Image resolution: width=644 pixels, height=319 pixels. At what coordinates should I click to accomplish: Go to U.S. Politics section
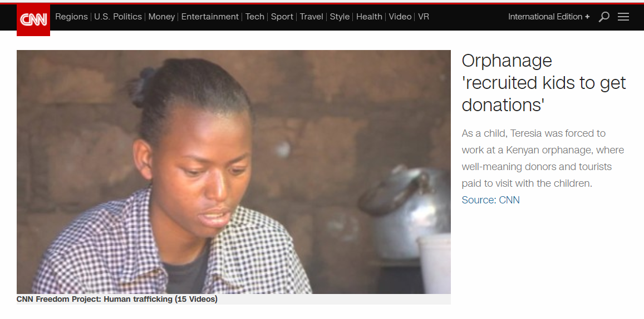118,17
